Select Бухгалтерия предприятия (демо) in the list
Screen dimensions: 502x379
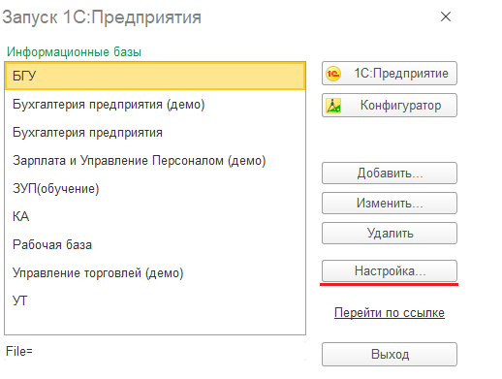(155, 105)
